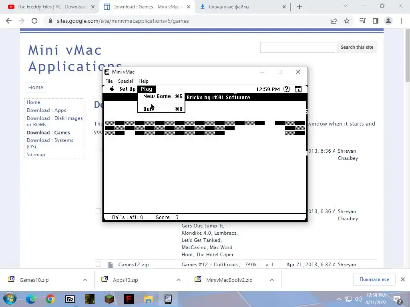Click Показать все downloads button

point(374,279)
